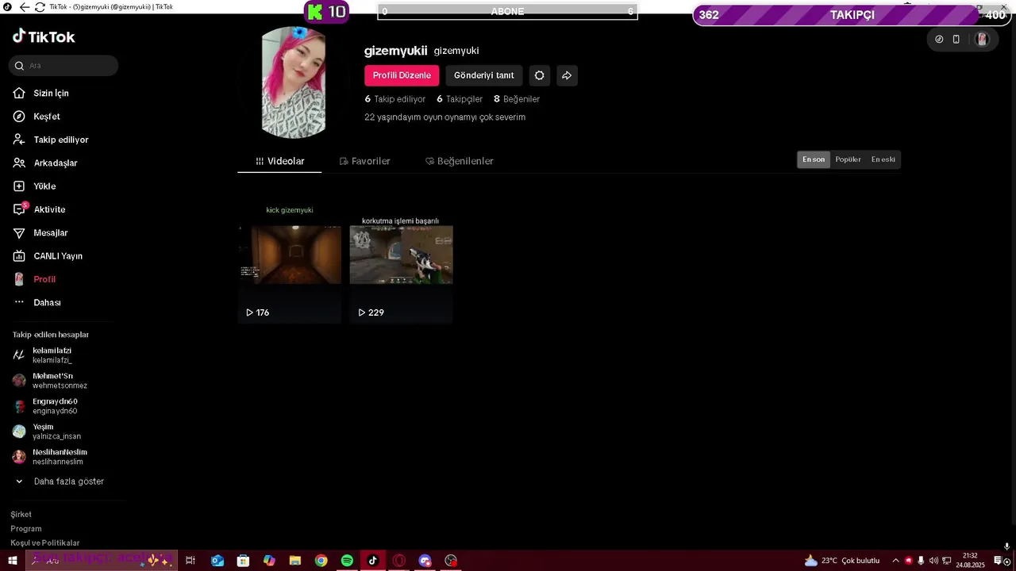Go back with the browser back arrow
1016x571 pixels.
(25, 7)
